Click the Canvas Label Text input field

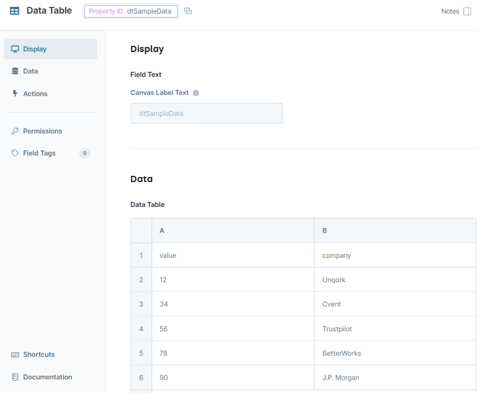click(x=206, y=114)
